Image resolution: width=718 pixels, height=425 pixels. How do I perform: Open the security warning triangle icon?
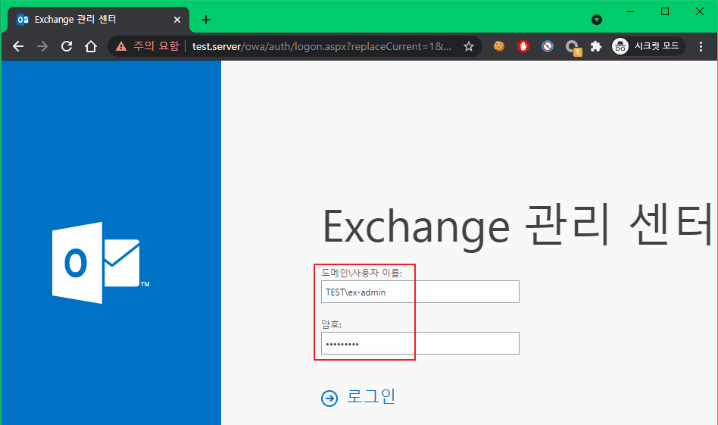click(x=121, y=46)
